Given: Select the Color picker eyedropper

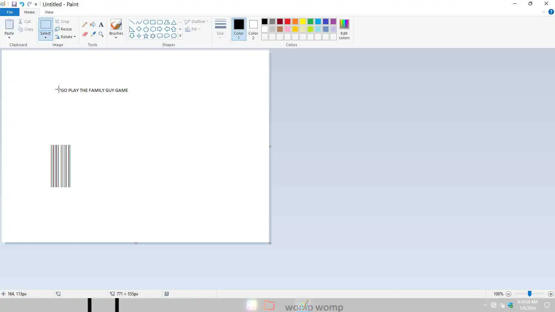Looking at the screenshot, I should (x=93, y=34).
